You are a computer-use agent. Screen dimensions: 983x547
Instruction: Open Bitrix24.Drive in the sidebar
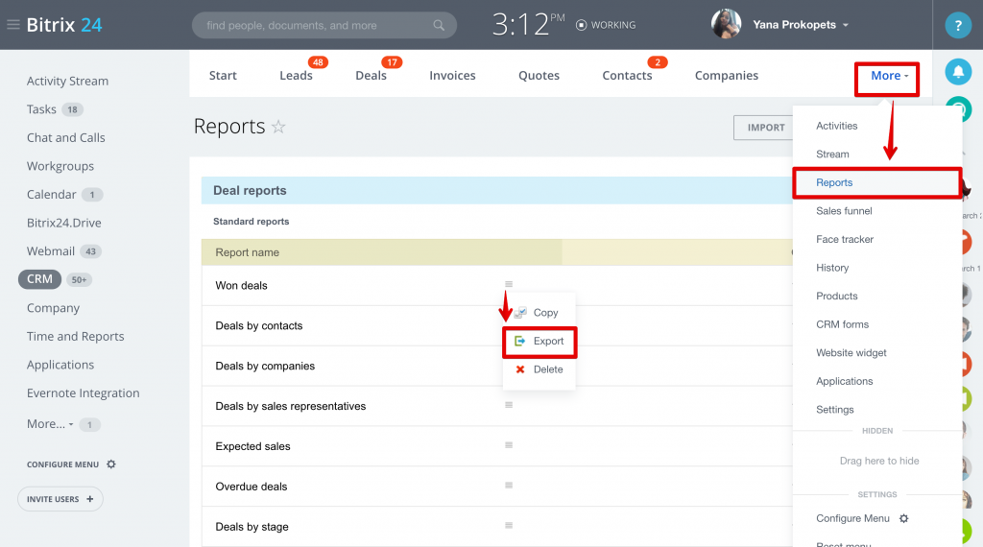(x=64, y=223)
